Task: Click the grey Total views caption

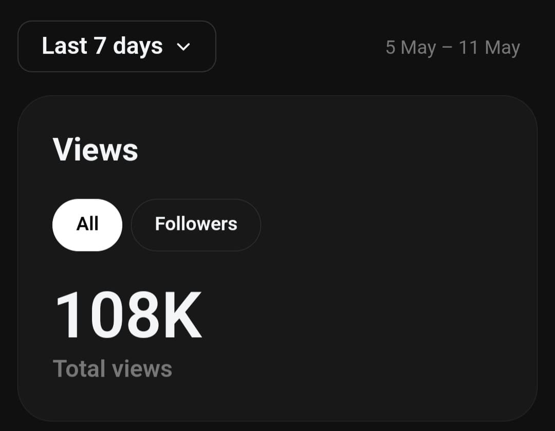Action: click(113, 369)
